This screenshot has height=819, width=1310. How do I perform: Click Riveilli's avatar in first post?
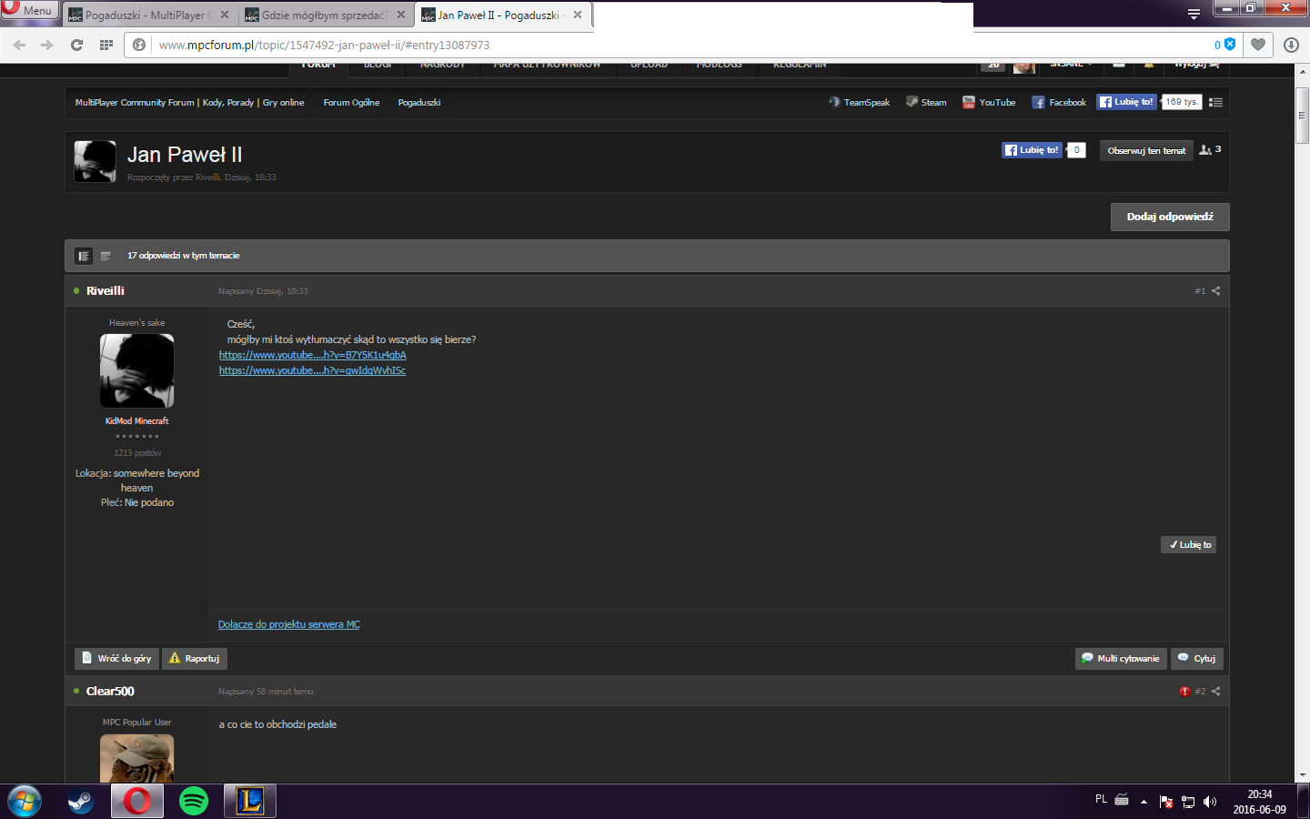[x=136, y=370]
